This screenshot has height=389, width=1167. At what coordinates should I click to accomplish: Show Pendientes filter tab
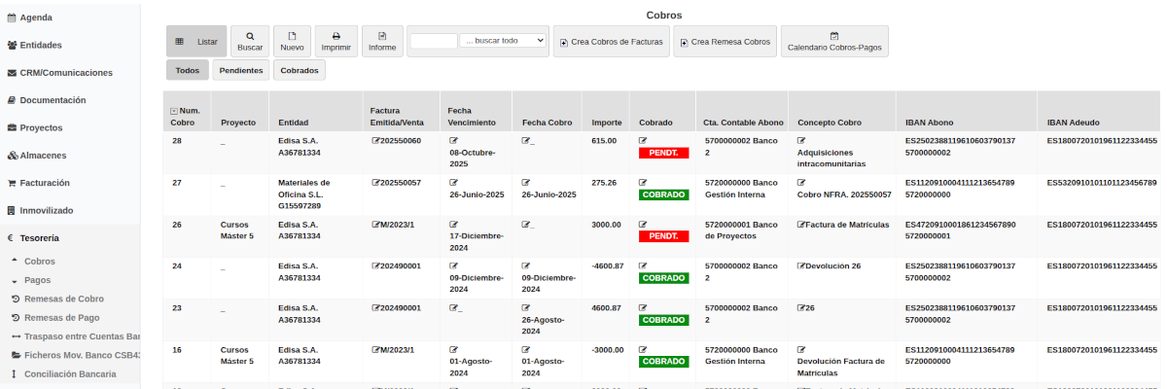[x=240, y=70]
